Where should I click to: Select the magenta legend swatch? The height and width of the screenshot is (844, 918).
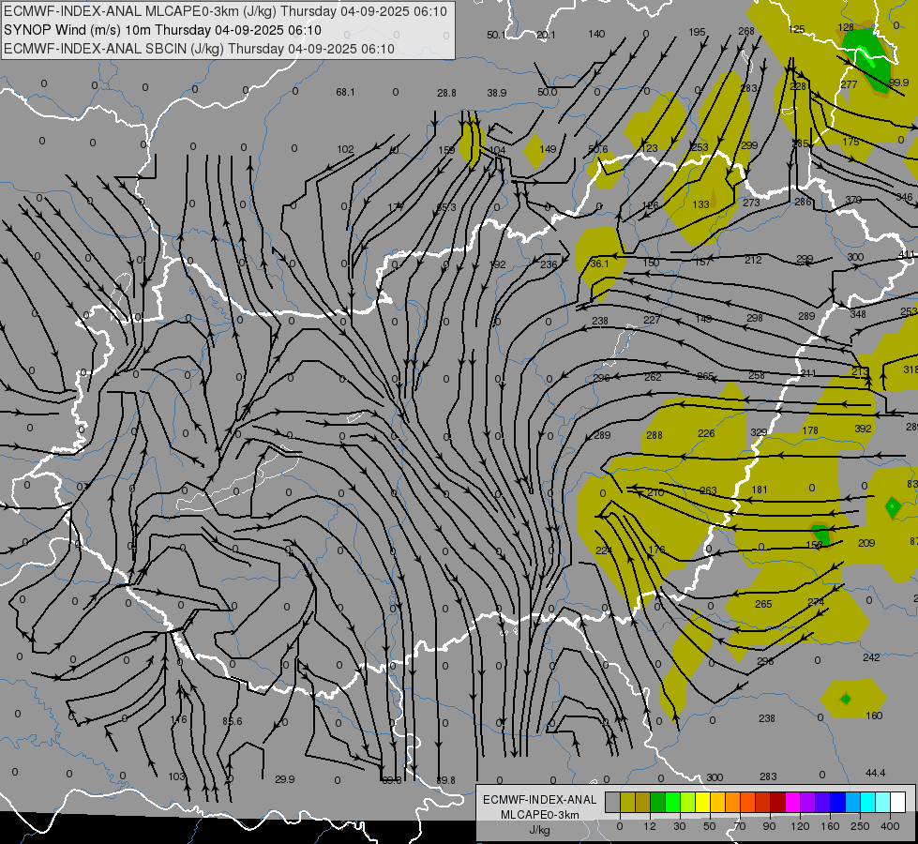tap(792, 802)
